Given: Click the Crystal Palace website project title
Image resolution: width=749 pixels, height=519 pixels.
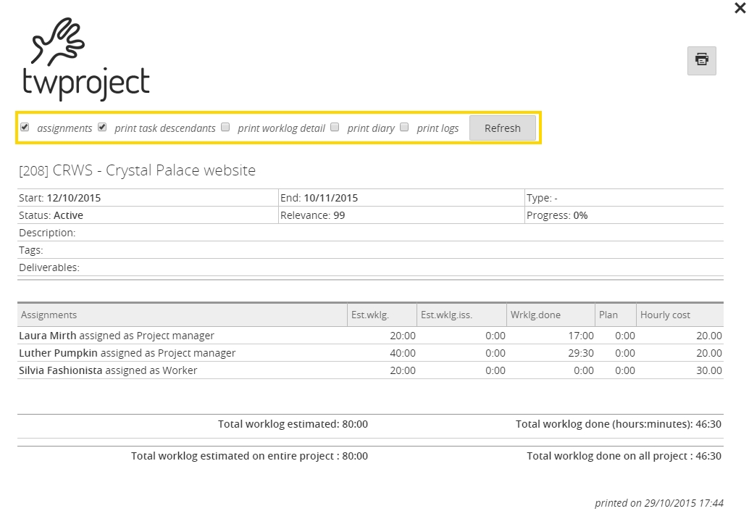Looking at the screenshot, I should tap(138, 170).
